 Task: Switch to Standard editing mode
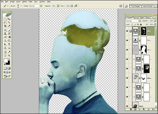point(5,68)
